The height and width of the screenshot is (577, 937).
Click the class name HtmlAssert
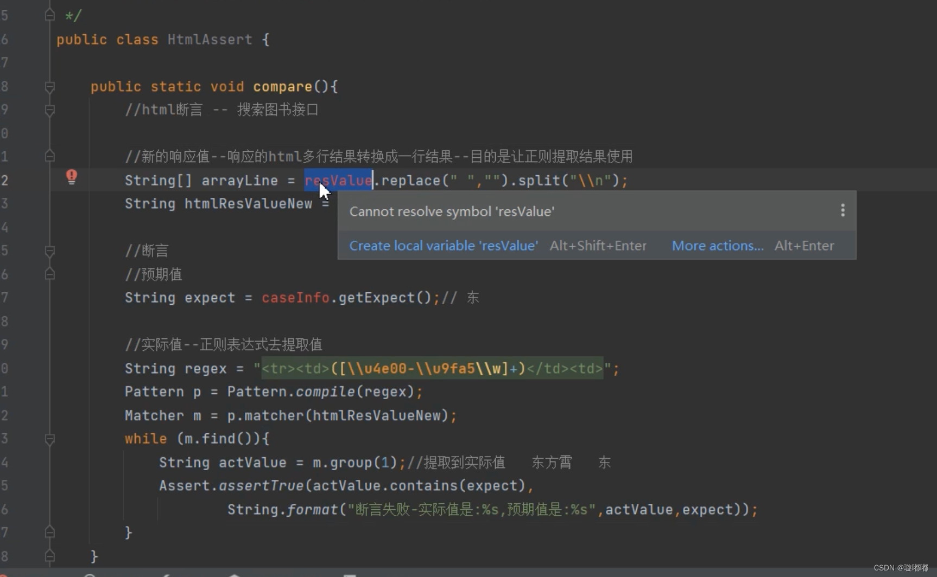[210, 40]
